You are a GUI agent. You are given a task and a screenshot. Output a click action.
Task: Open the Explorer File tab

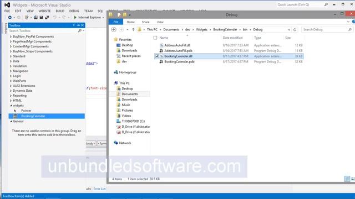coord(116,22)
